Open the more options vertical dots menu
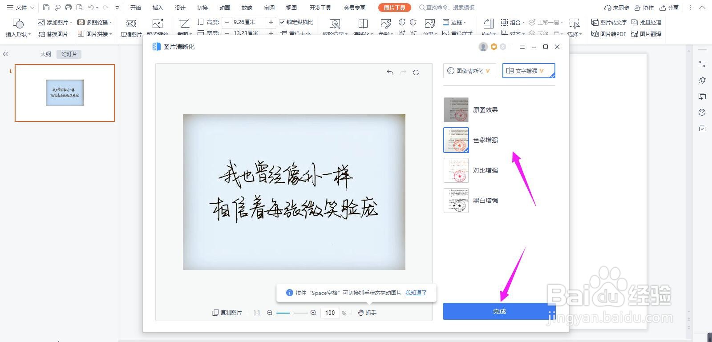The width and height of the screenshot is (712, 342). tap(690, 8)
